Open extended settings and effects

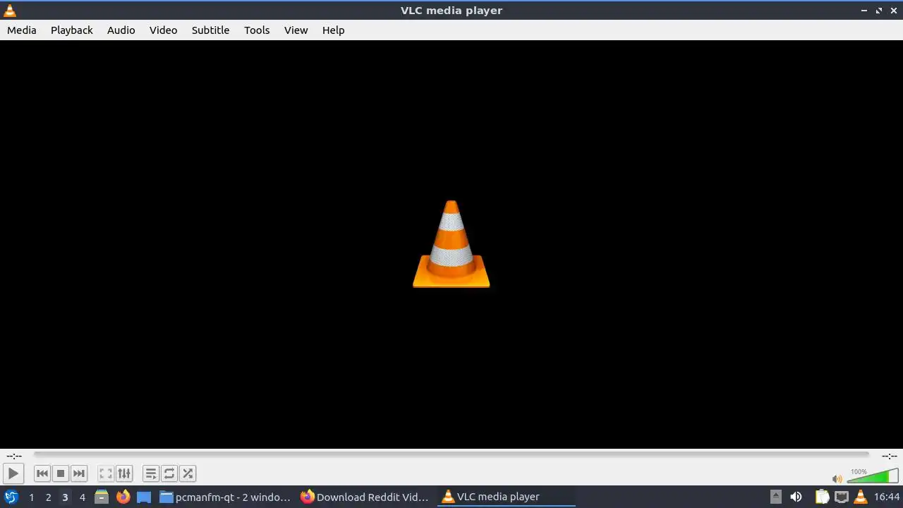tap(124, 473)
